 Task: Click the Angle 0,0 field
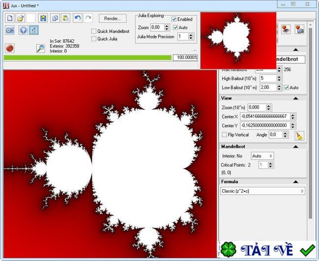[x=276, y=135]
